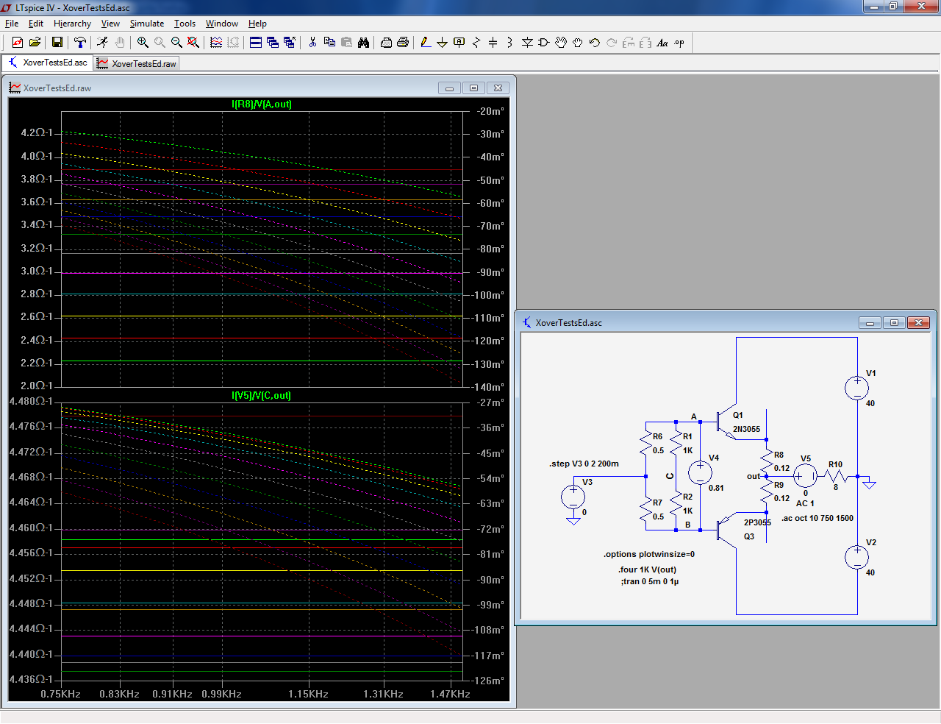
Task: Select the Capacitor tool
Action: click(493, 43)
